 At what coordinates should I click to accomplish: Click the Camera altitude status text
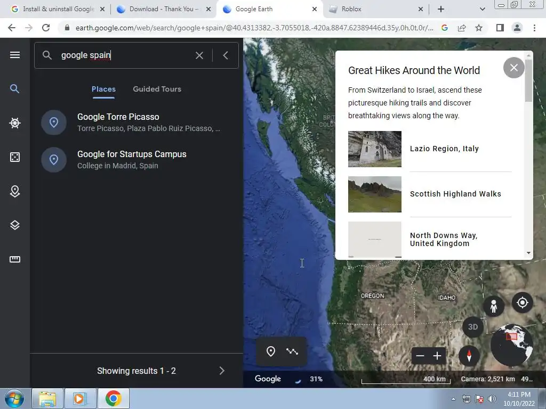pos(488,379)
